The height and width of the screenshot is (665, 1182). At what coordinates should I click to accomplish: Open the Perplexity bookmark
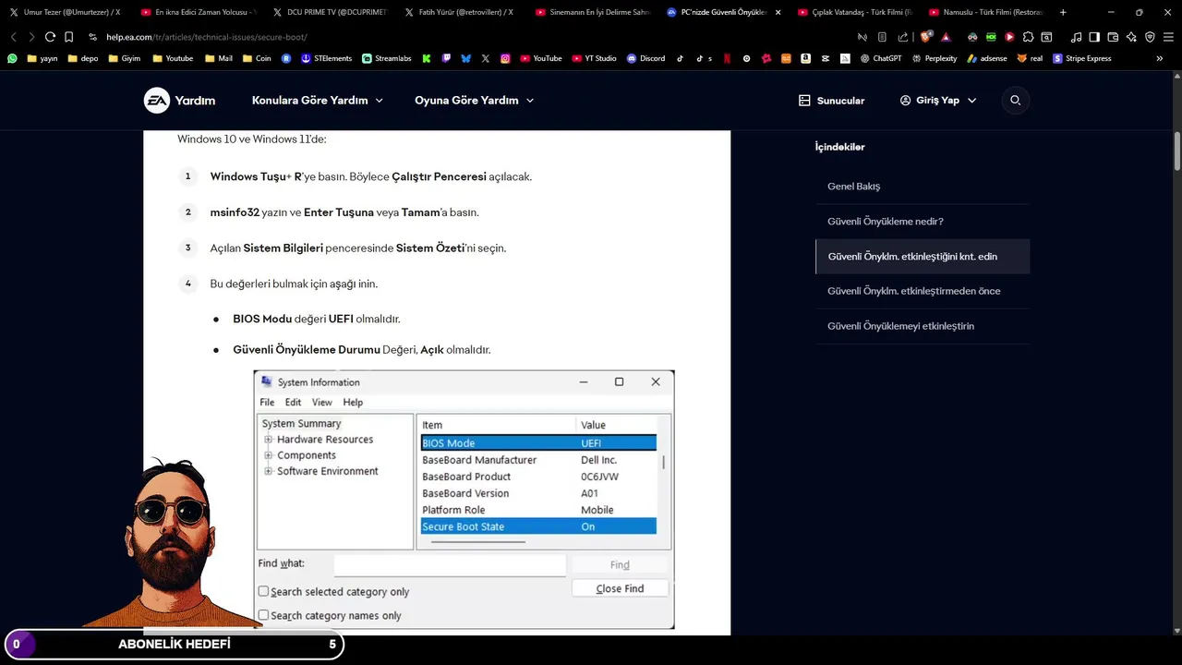[935, 58]
